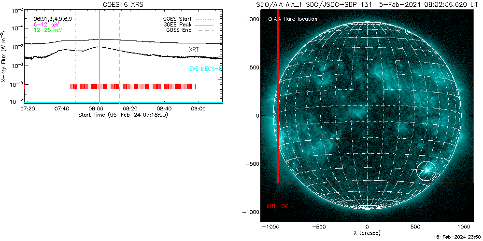The image size is (483, 241).
Task: Click the red XRT observation bar strip
Action: click(x=133, y=86)
